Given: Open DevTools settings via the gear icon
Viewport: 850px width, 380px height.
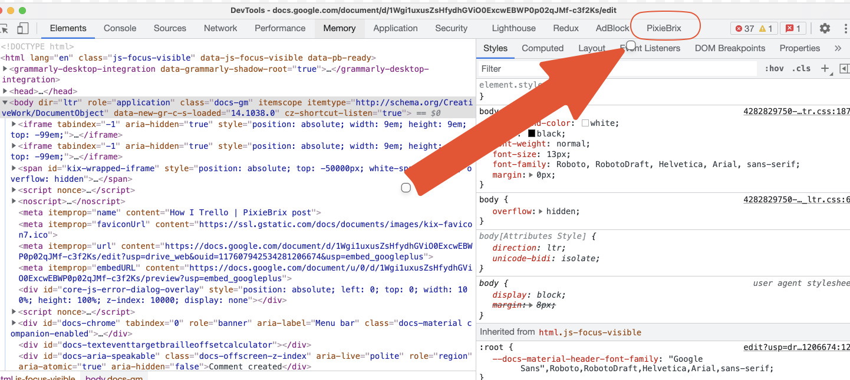Looking at the screenshot, I should (x=825, y=28).
